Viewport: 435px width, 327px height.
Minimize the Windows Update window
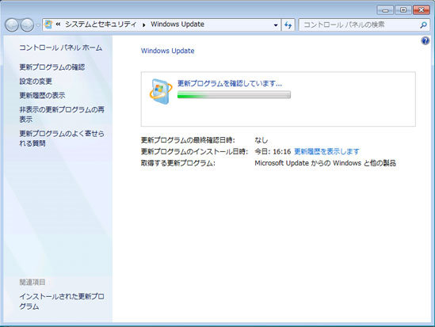385,10
